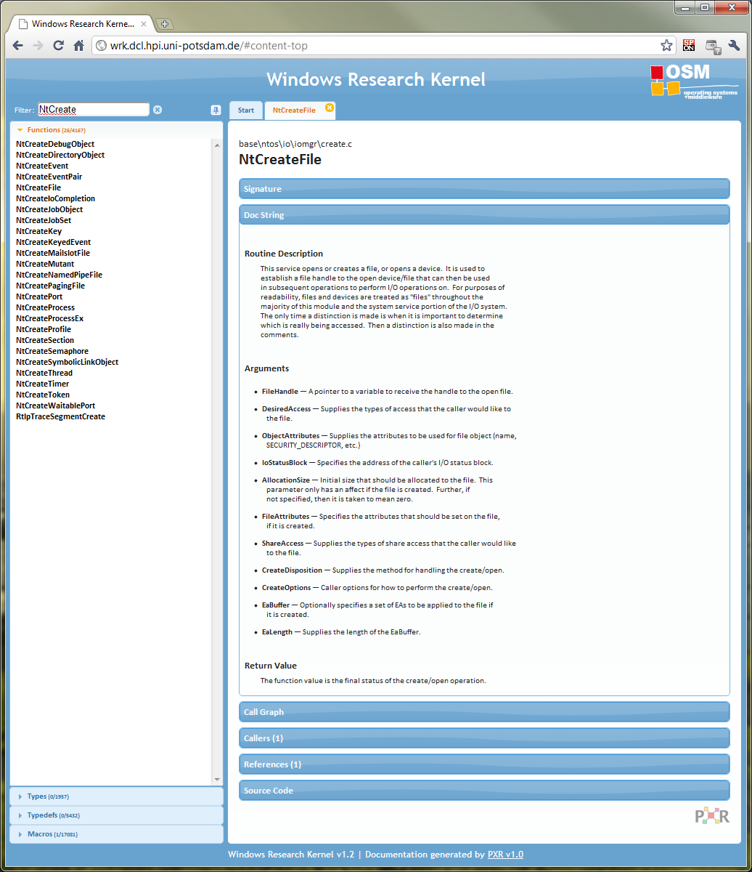Go back to the previous page
The width and height of the screenshot is (752, 872).
(18, 46)
